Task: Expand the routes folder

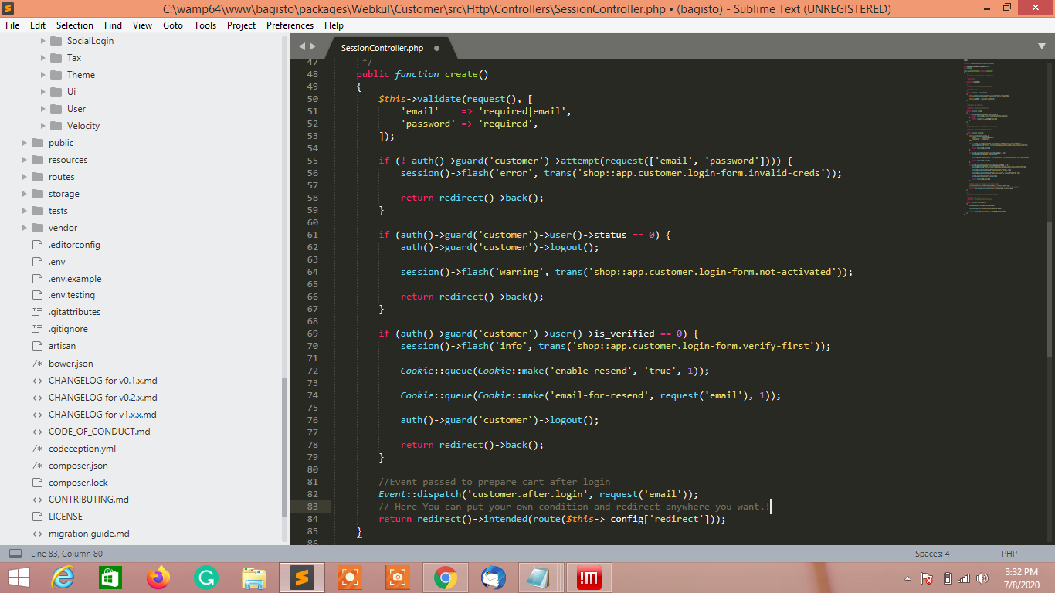Action: [x=25, y=177]
